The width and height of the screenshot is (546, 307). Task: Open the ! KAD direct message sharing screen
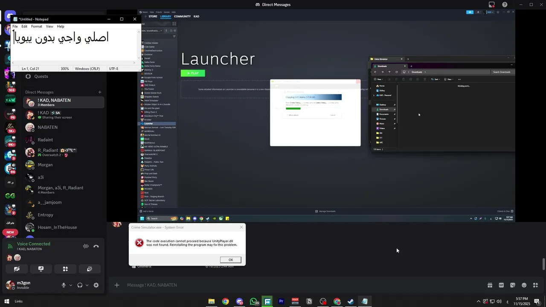point(64,115)
